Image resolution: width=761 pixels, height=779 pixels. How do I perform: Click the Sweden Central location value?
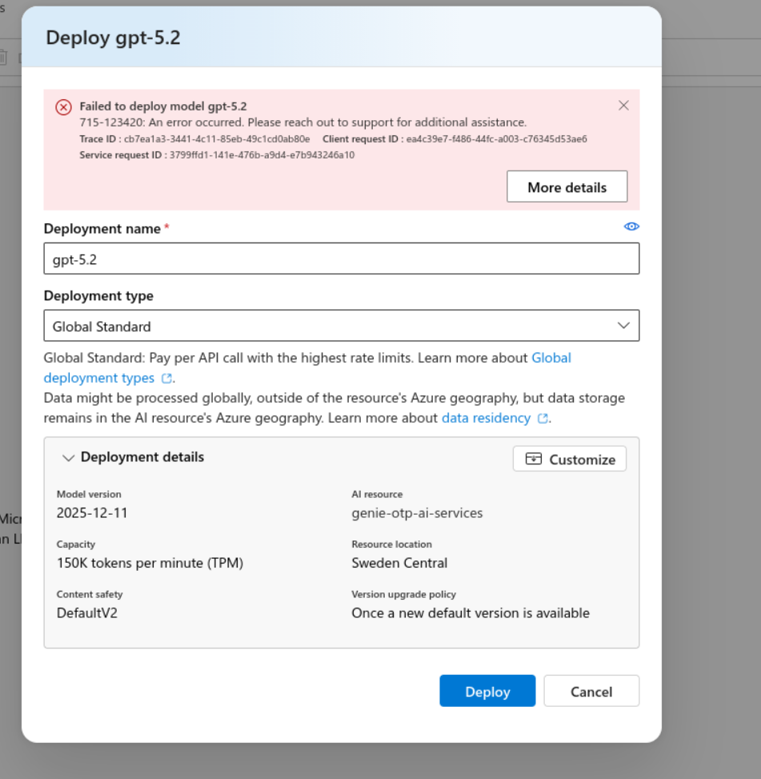[x=399, y=564]
